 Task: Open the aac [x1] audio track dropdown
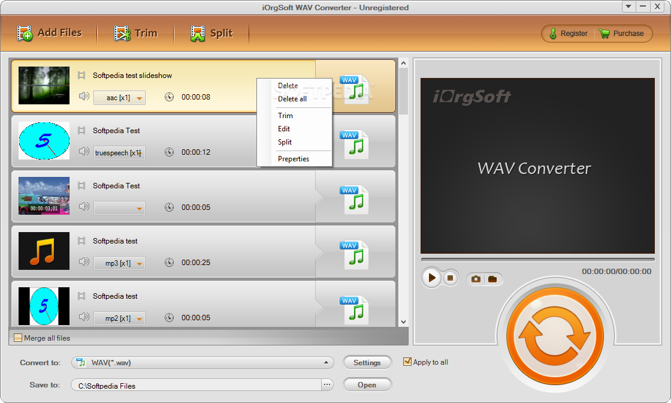119,98
